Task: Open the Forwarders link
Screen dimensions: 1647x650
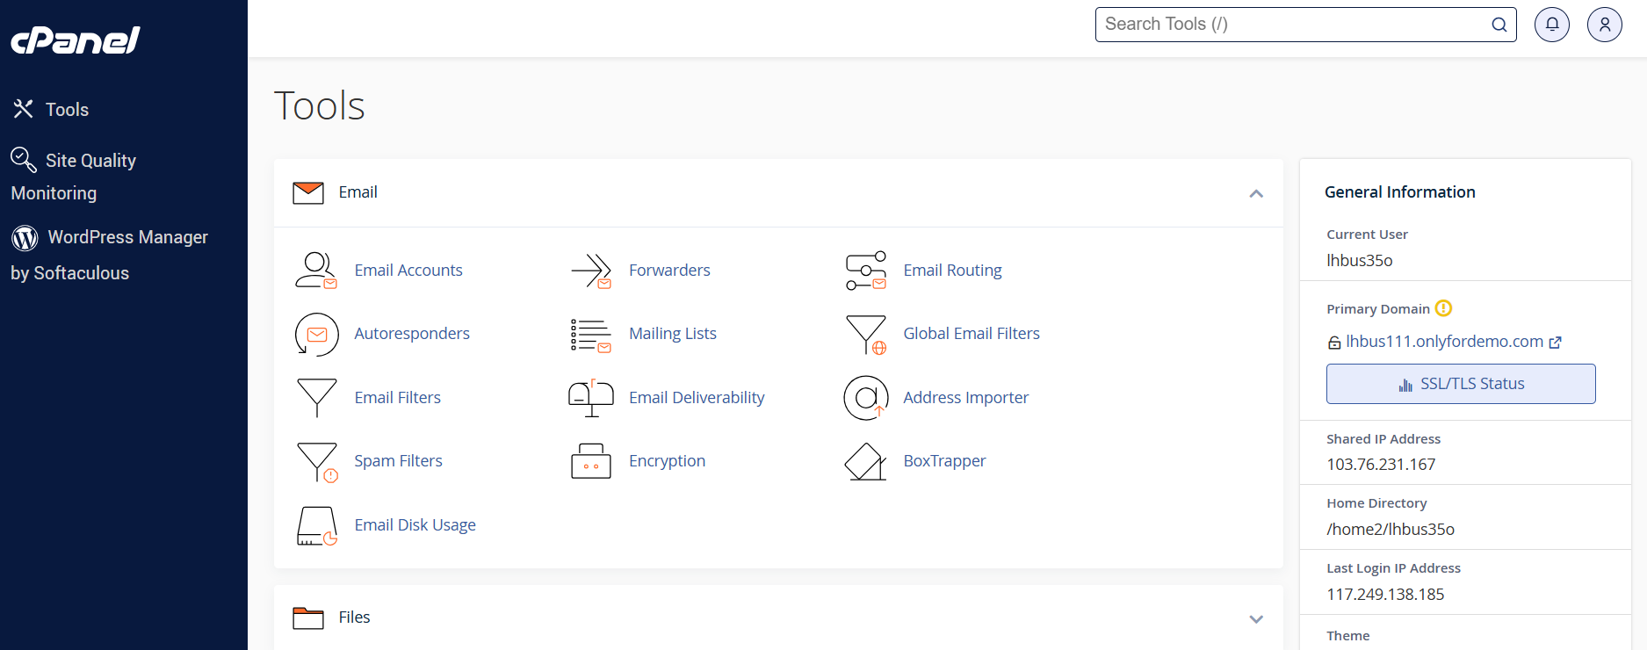Action: pyautogui.click(x=669, y=271)
